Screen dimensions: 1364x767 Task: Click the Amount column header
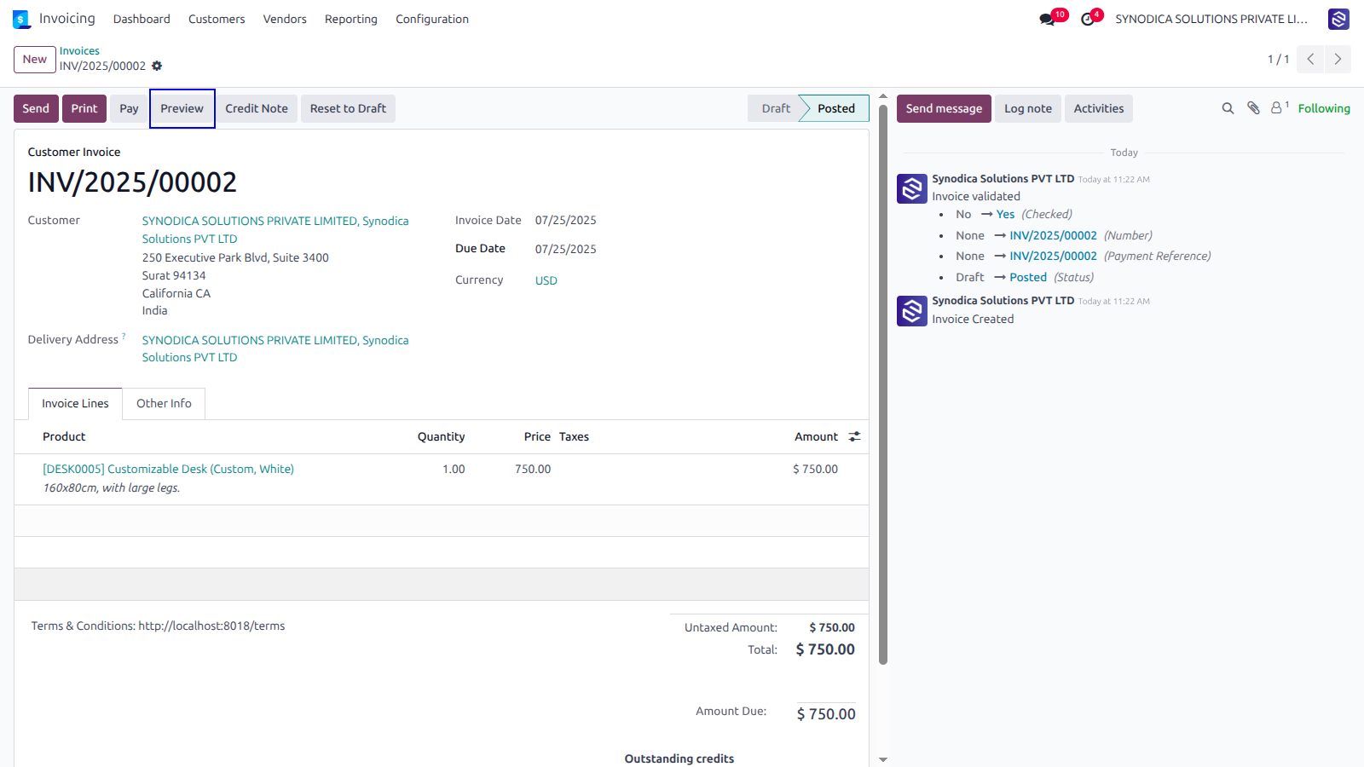click(816, 436)
